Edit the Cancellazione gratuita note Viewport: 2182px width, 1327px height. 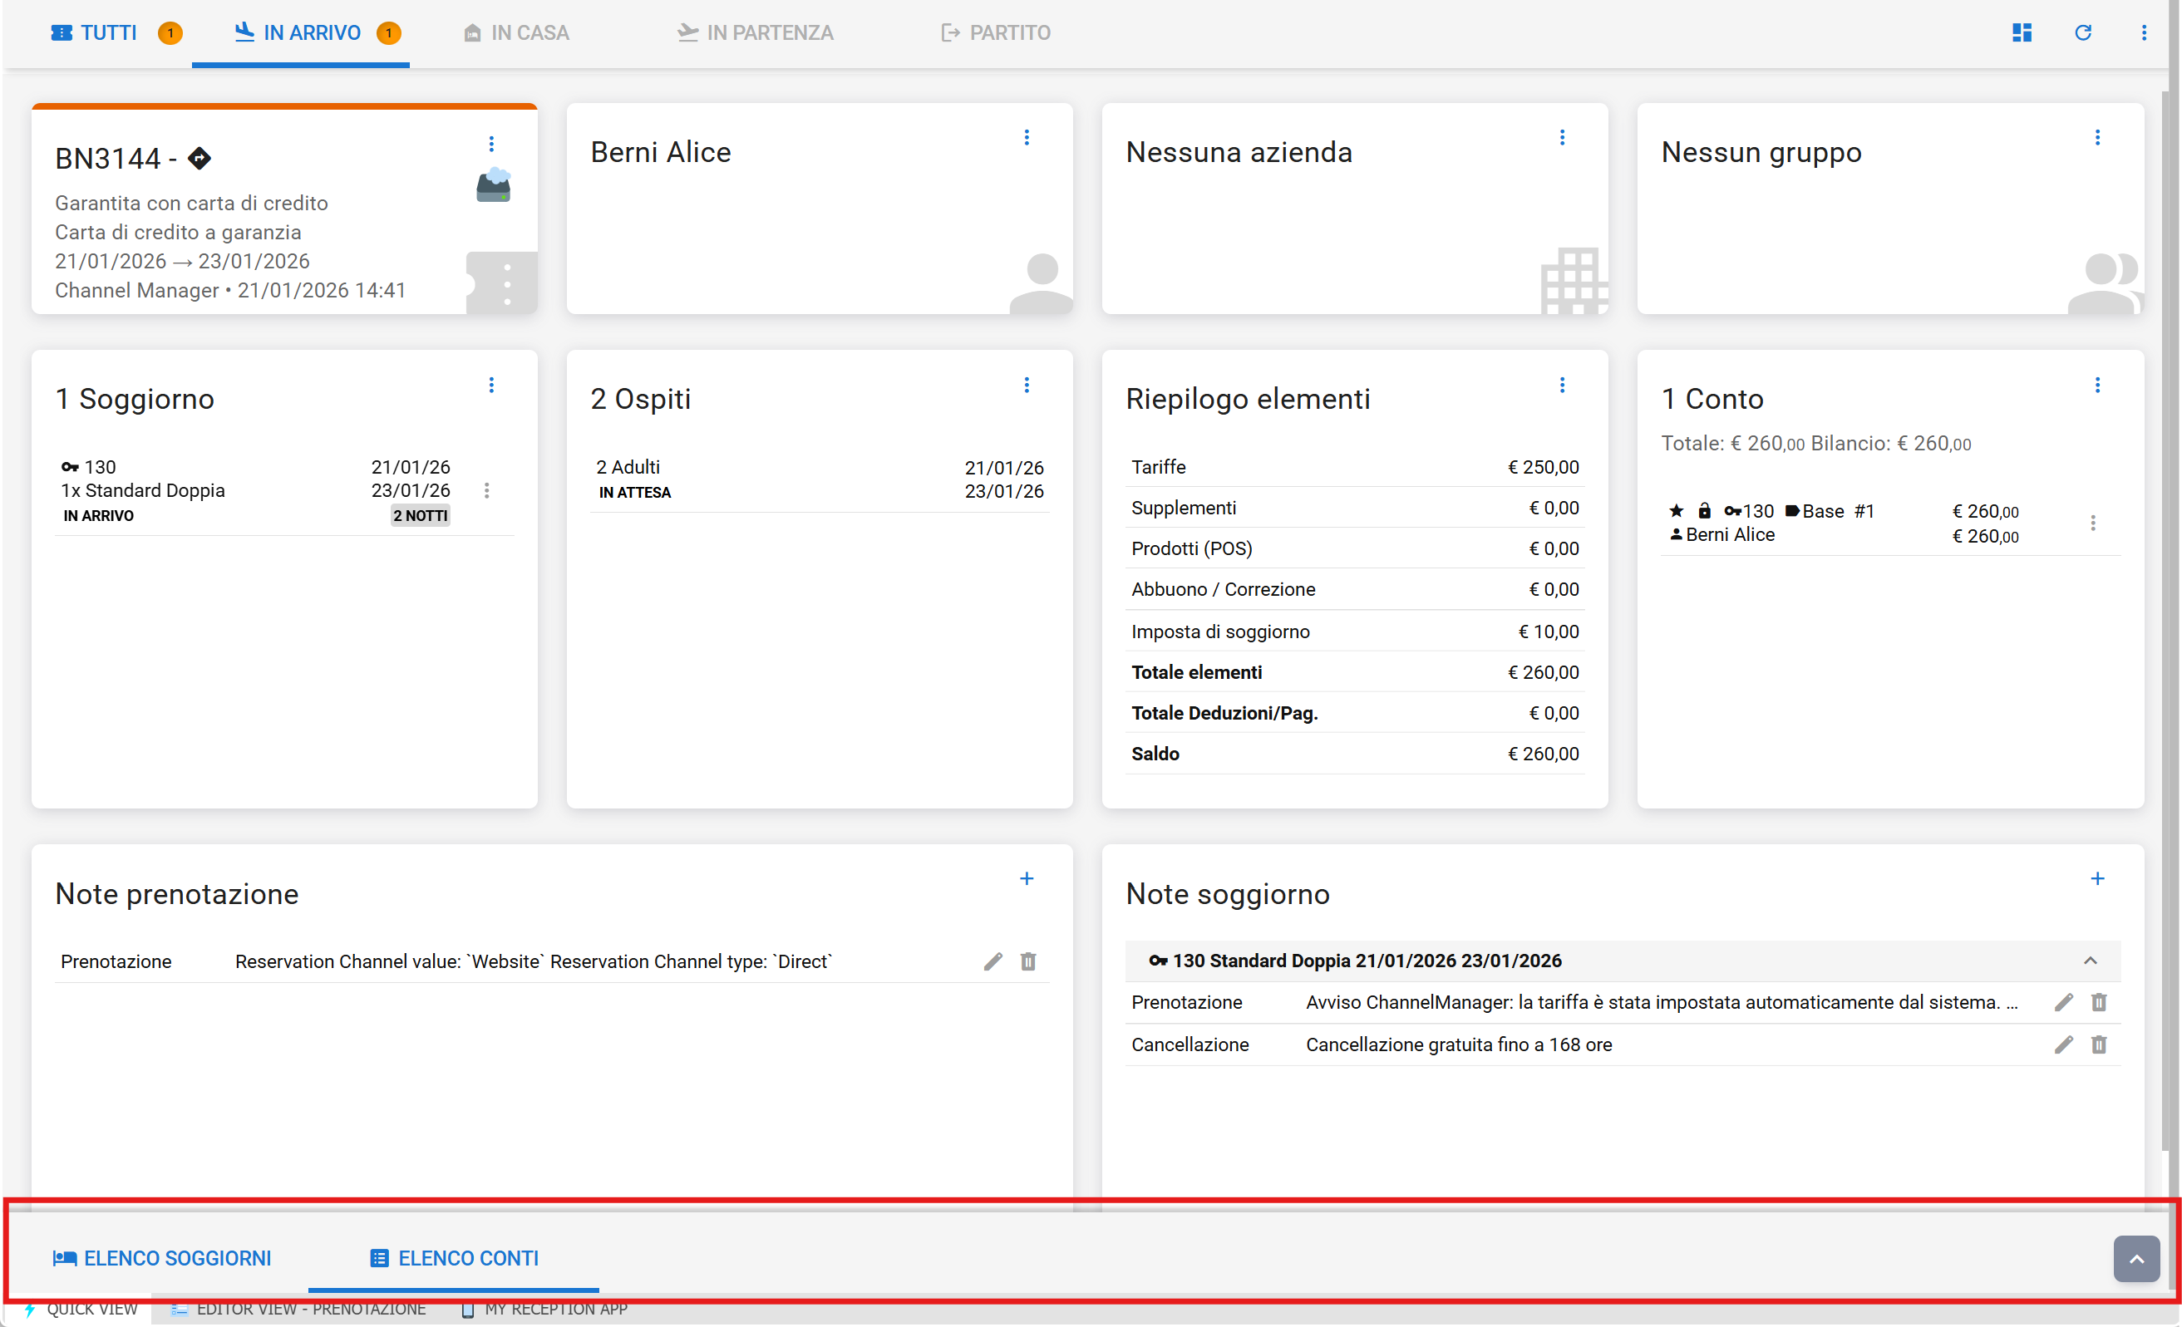click(2062, 1044)
